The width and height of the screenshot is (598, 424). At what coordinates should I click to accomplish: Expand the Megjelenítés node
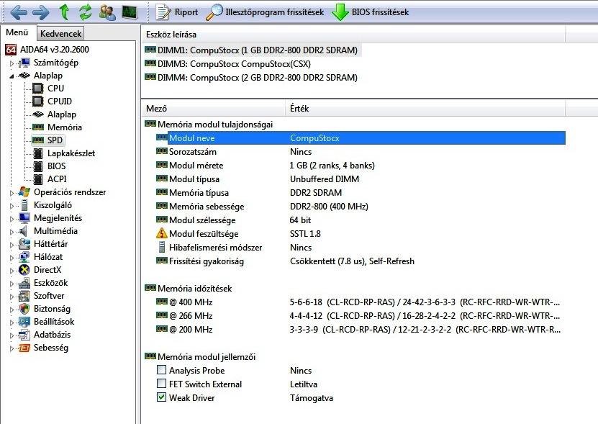12,219
